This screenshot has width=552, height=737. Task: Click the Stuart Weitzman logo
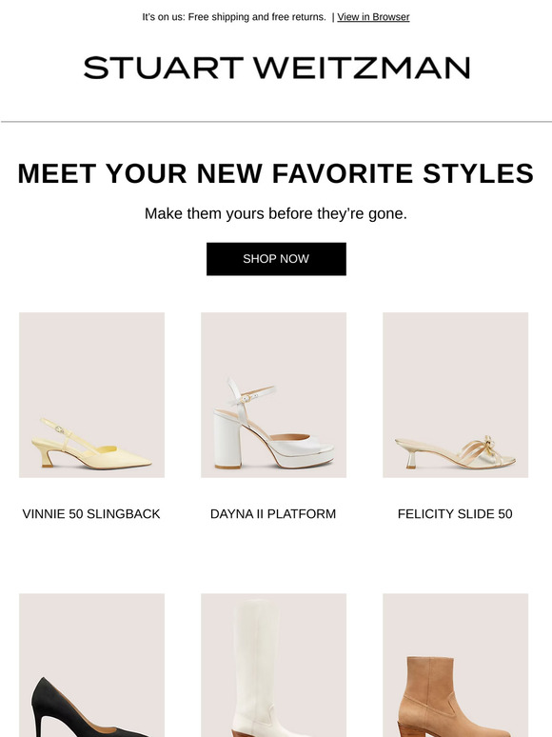tap(277, 68)
